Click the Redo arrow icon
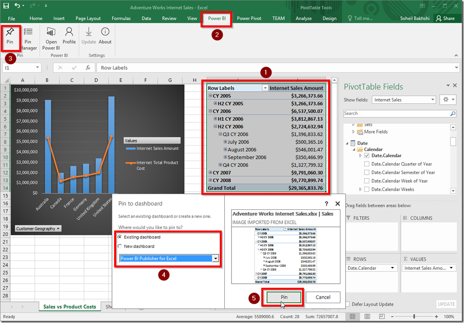The width and height of the screenshot is (464, 323). click(x=33, y=5)
